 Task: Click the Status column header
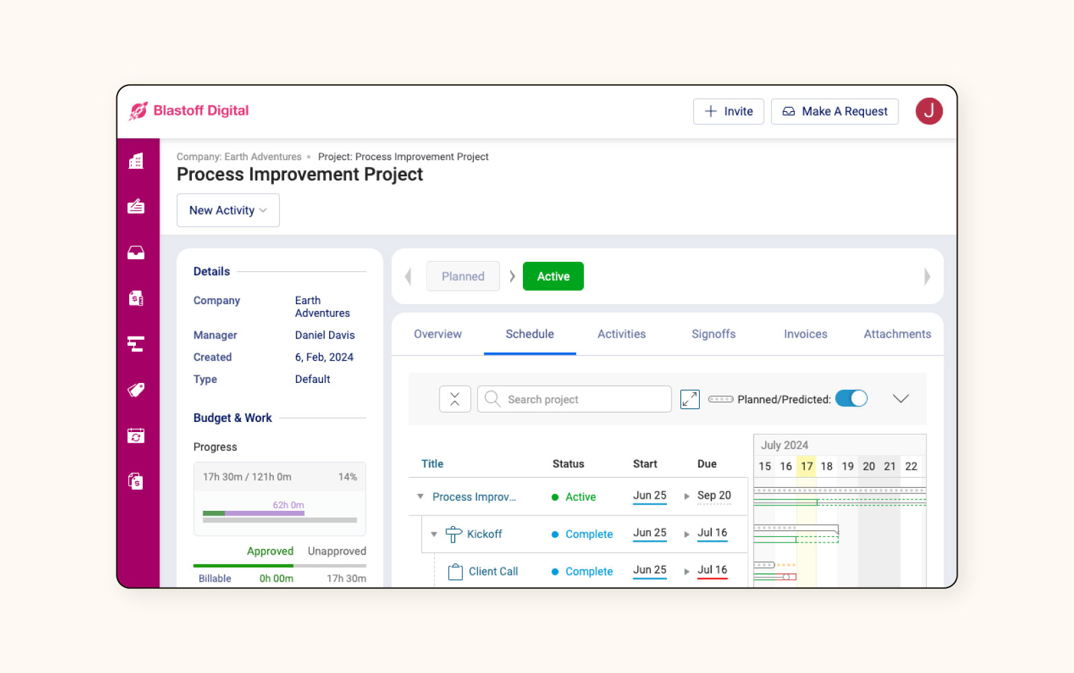point(568,464)
